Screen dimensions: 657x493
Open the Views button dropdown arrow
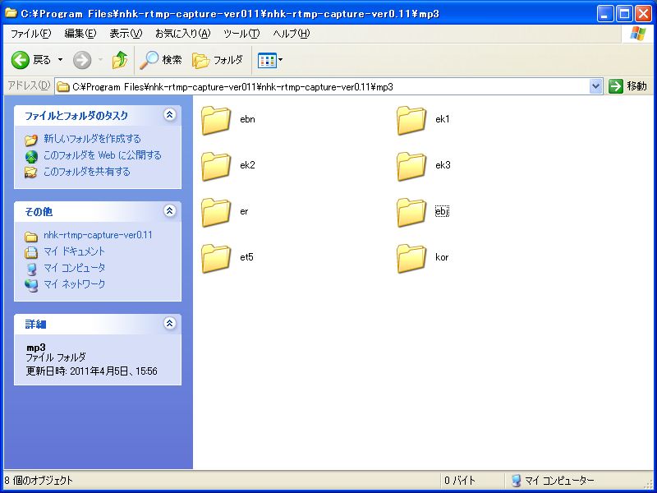pyautogui.click(x=280, y=60)
